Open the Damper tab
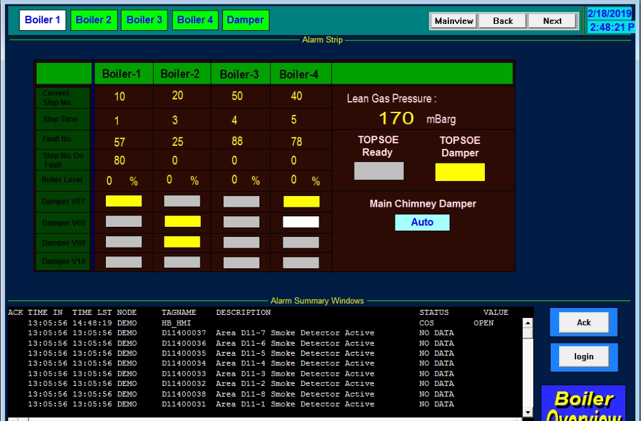Image resolution: width=641 pixels, height=421 pixels. pos(245,20)
